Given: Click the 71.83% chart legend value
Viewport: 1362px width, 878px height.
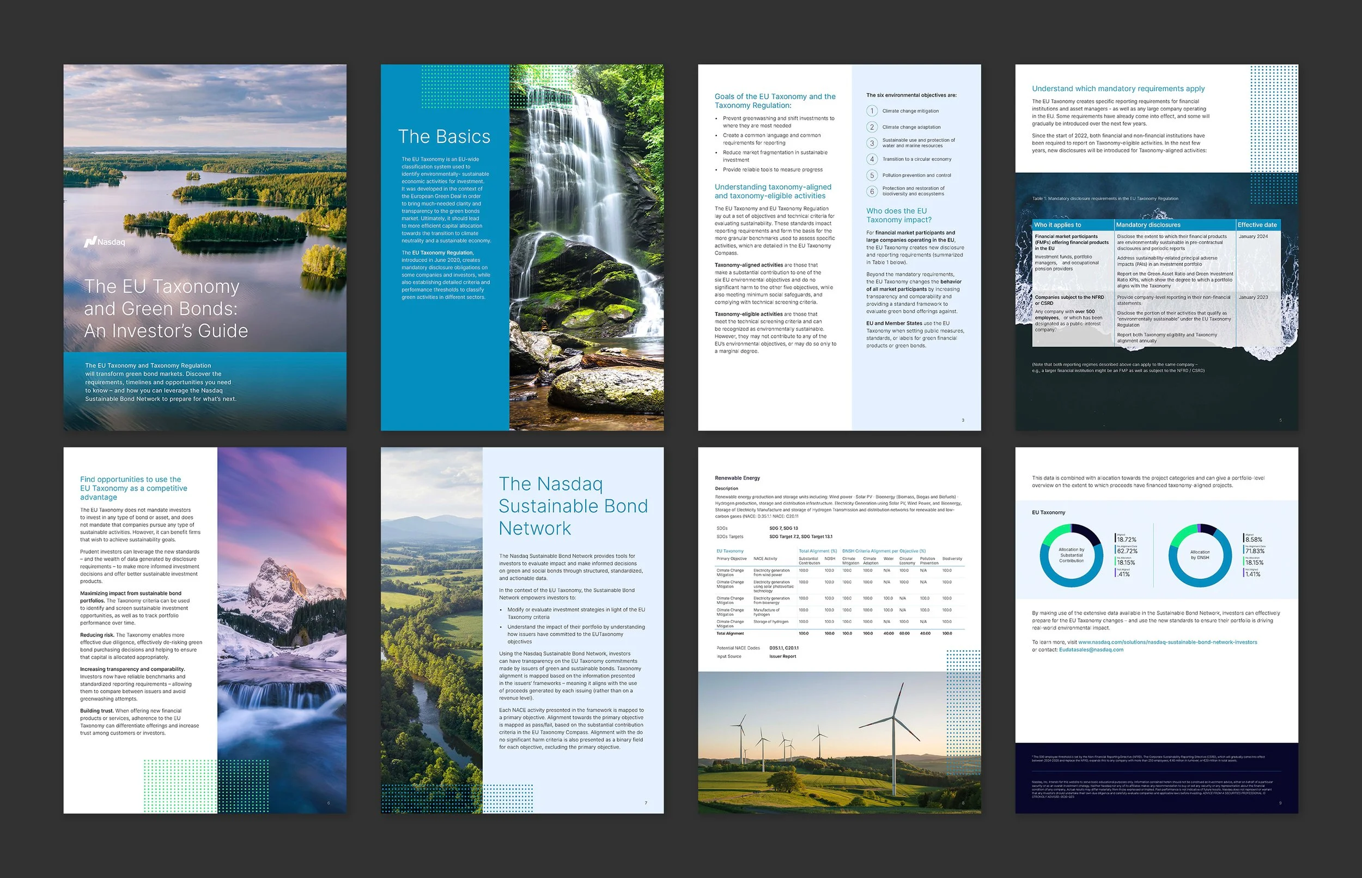Looking at the screenshot, I should coord(1255,552).
